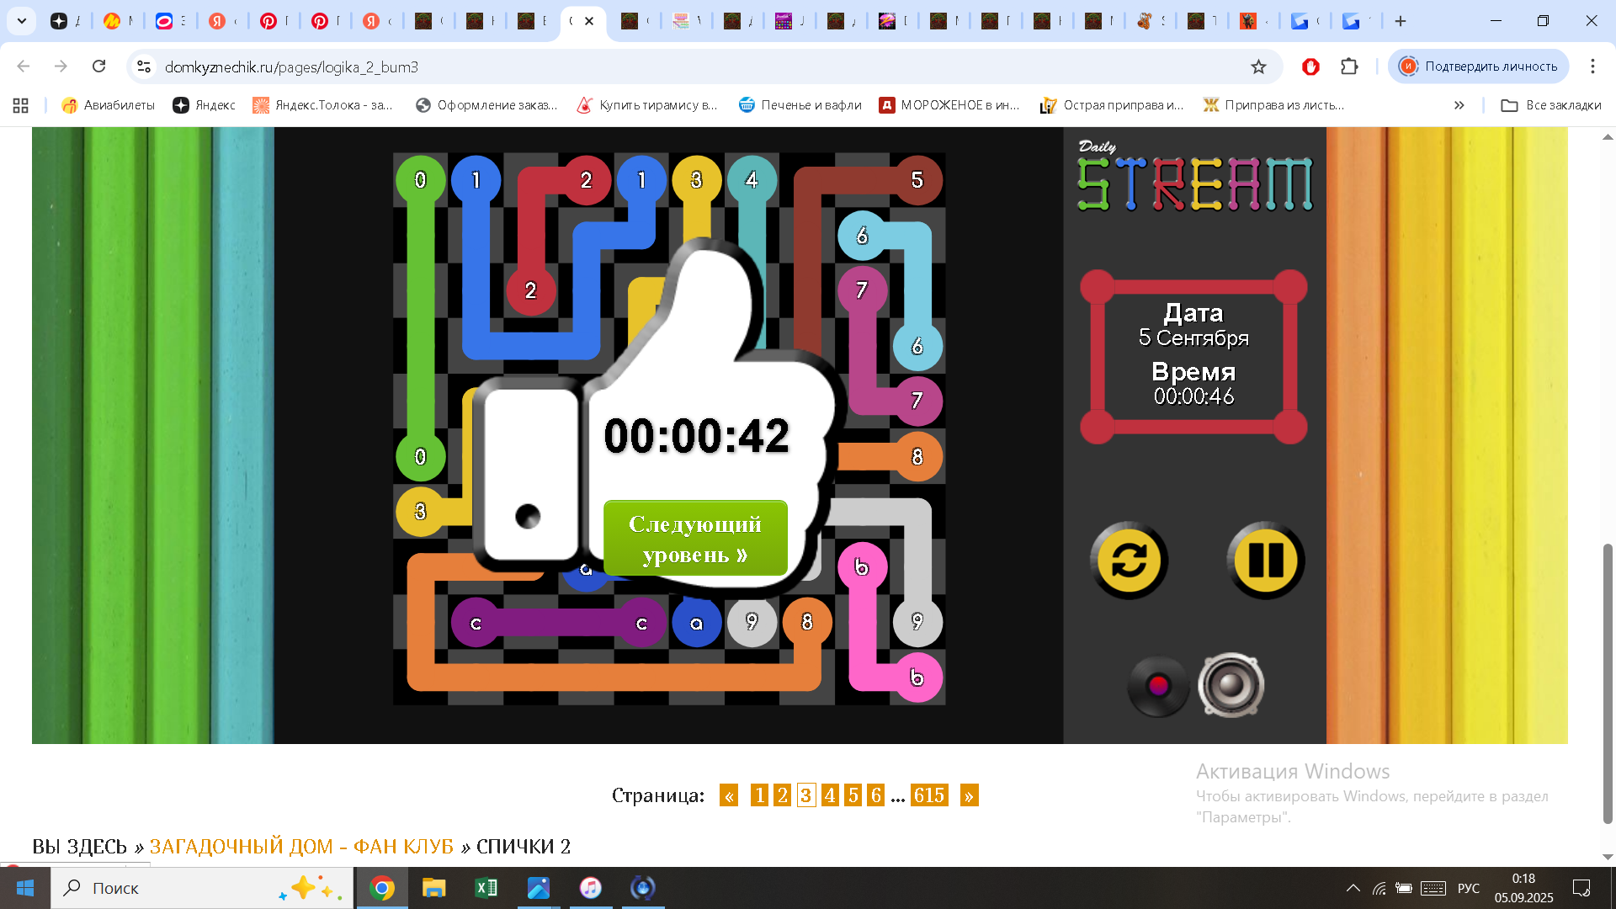Open the tab search dropdown arrow
The width and height of the screenshot is (1616, 909).
pos(22,21)
